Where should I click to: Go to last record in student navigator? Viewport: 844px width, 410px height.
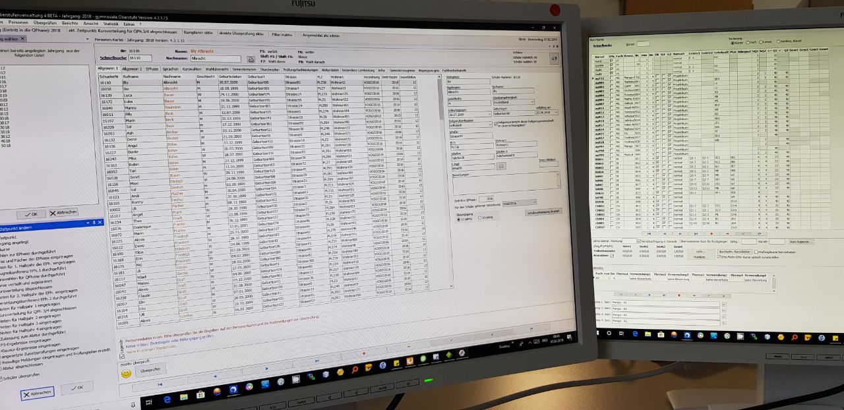317,361
